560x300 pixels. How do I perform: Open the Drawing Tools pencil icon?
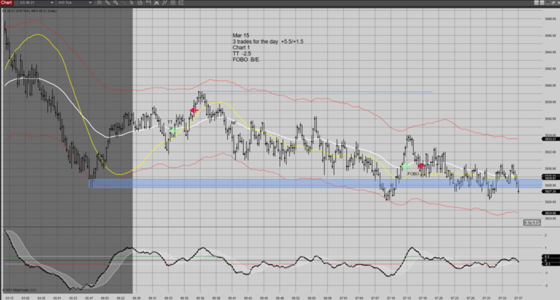pyautogui.click(x=107, y=3)
